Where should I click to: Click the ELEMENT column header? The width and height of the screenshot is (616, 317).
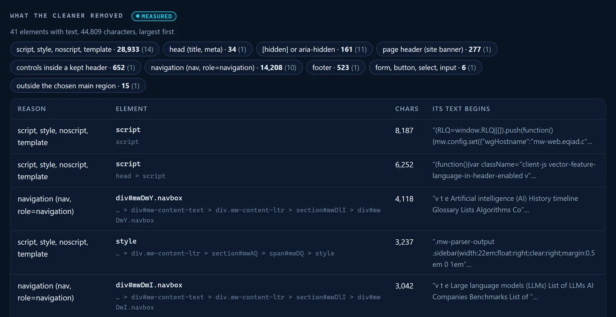click(x=131, y=109)
